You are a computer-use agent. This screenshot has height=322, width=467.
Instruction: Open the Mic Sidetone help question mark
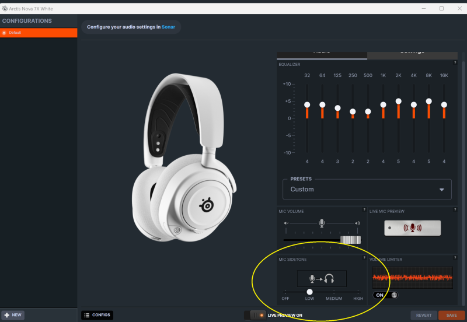(364, 257)
